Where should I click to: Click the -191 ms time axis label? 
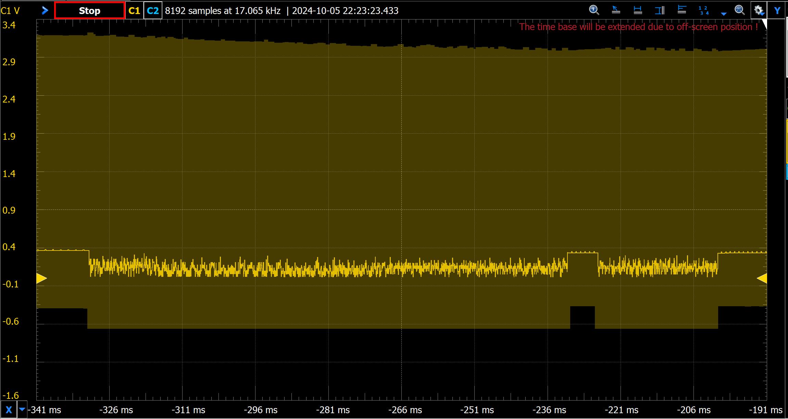766,410
